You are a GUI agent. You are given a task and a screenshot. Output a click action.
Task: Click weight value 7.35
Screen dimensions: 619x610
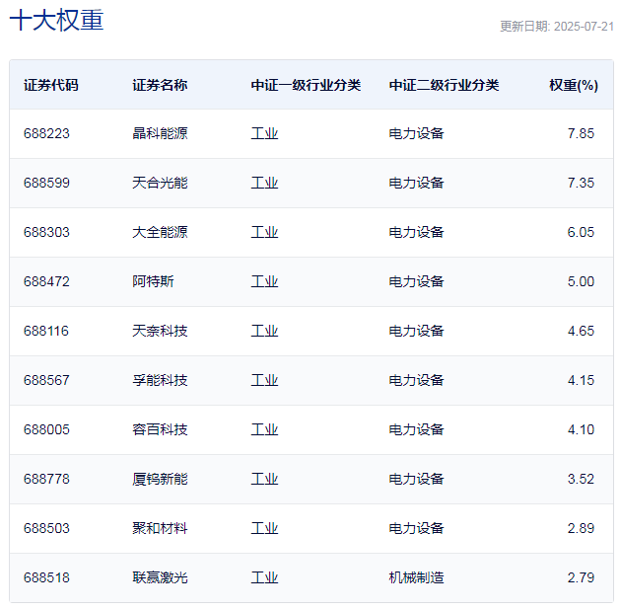(x=581, y=183)
